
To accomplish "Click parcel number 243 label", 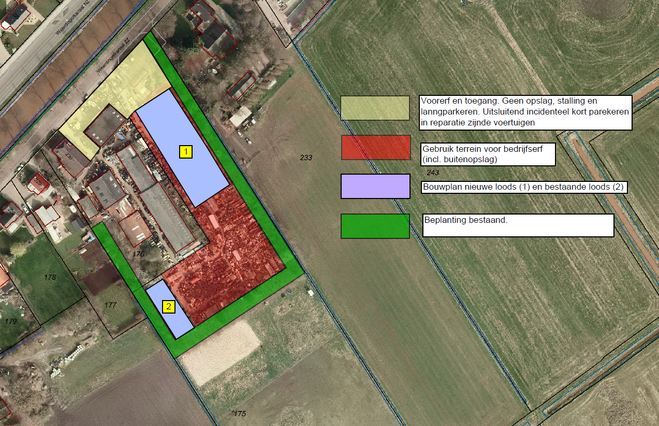I will pos(432,172).
